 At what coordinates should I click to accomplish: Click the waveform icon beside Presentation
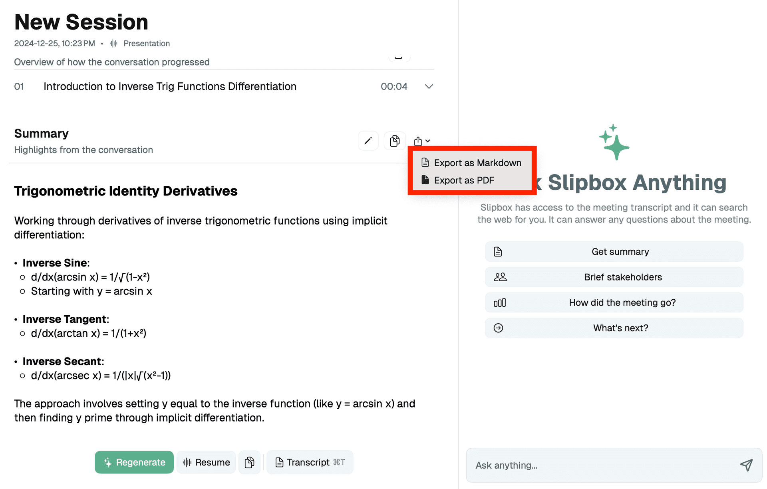pos(114,44)
